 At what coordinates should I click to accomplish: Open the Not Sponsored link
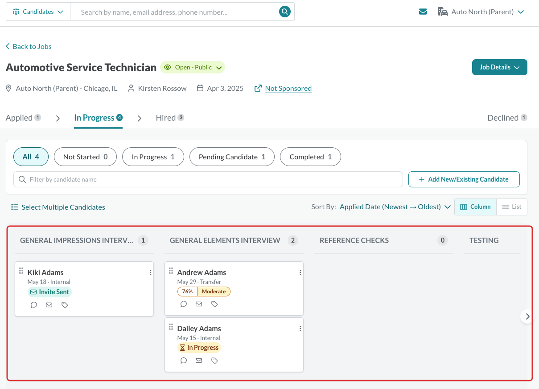point(288,88)
